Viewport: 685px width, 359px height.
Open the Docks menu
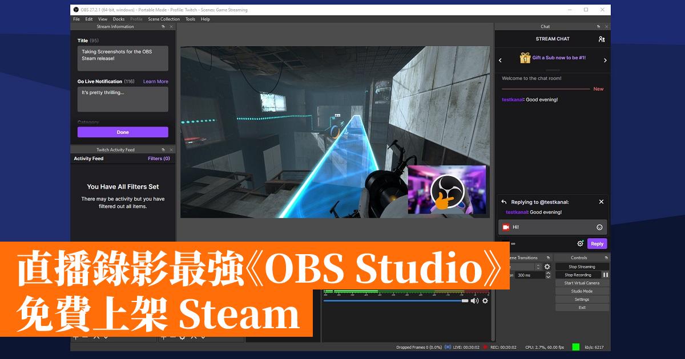pos(119,19)
